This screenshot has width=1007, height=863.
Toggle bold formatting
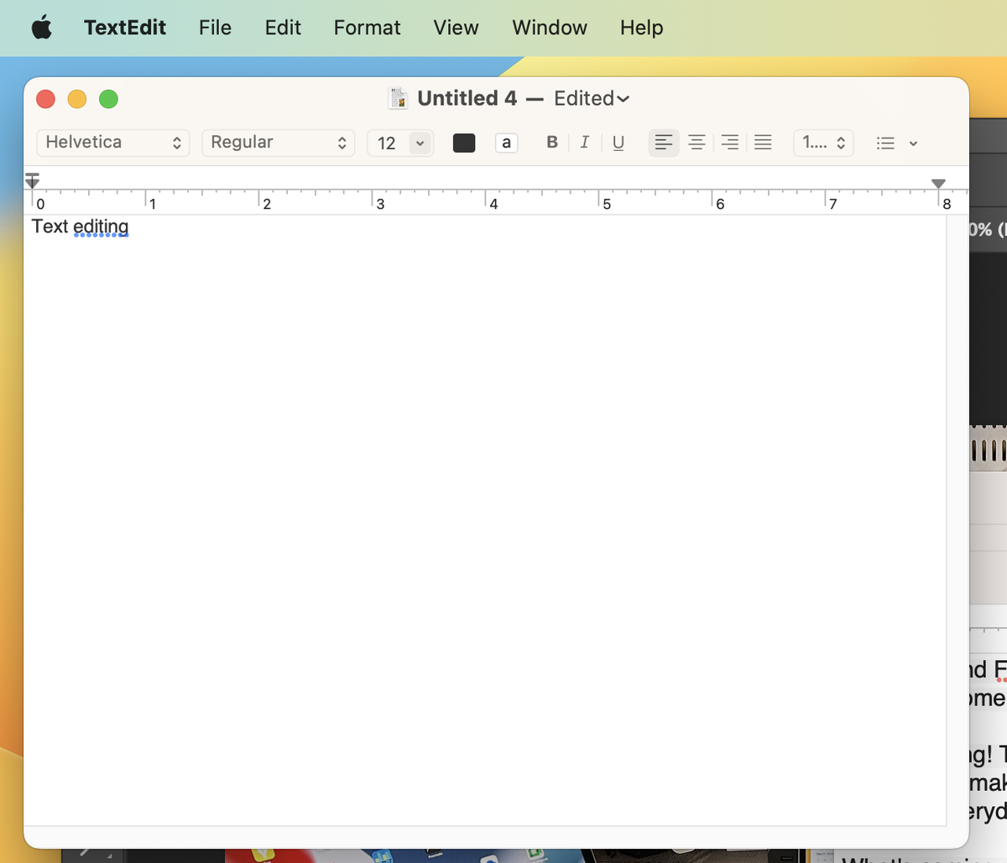551,142
